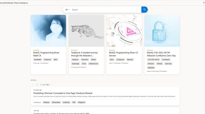205x114 pixels.
Task: Click the 20 days ago | 67 indicators text
Action: point(79,67)
